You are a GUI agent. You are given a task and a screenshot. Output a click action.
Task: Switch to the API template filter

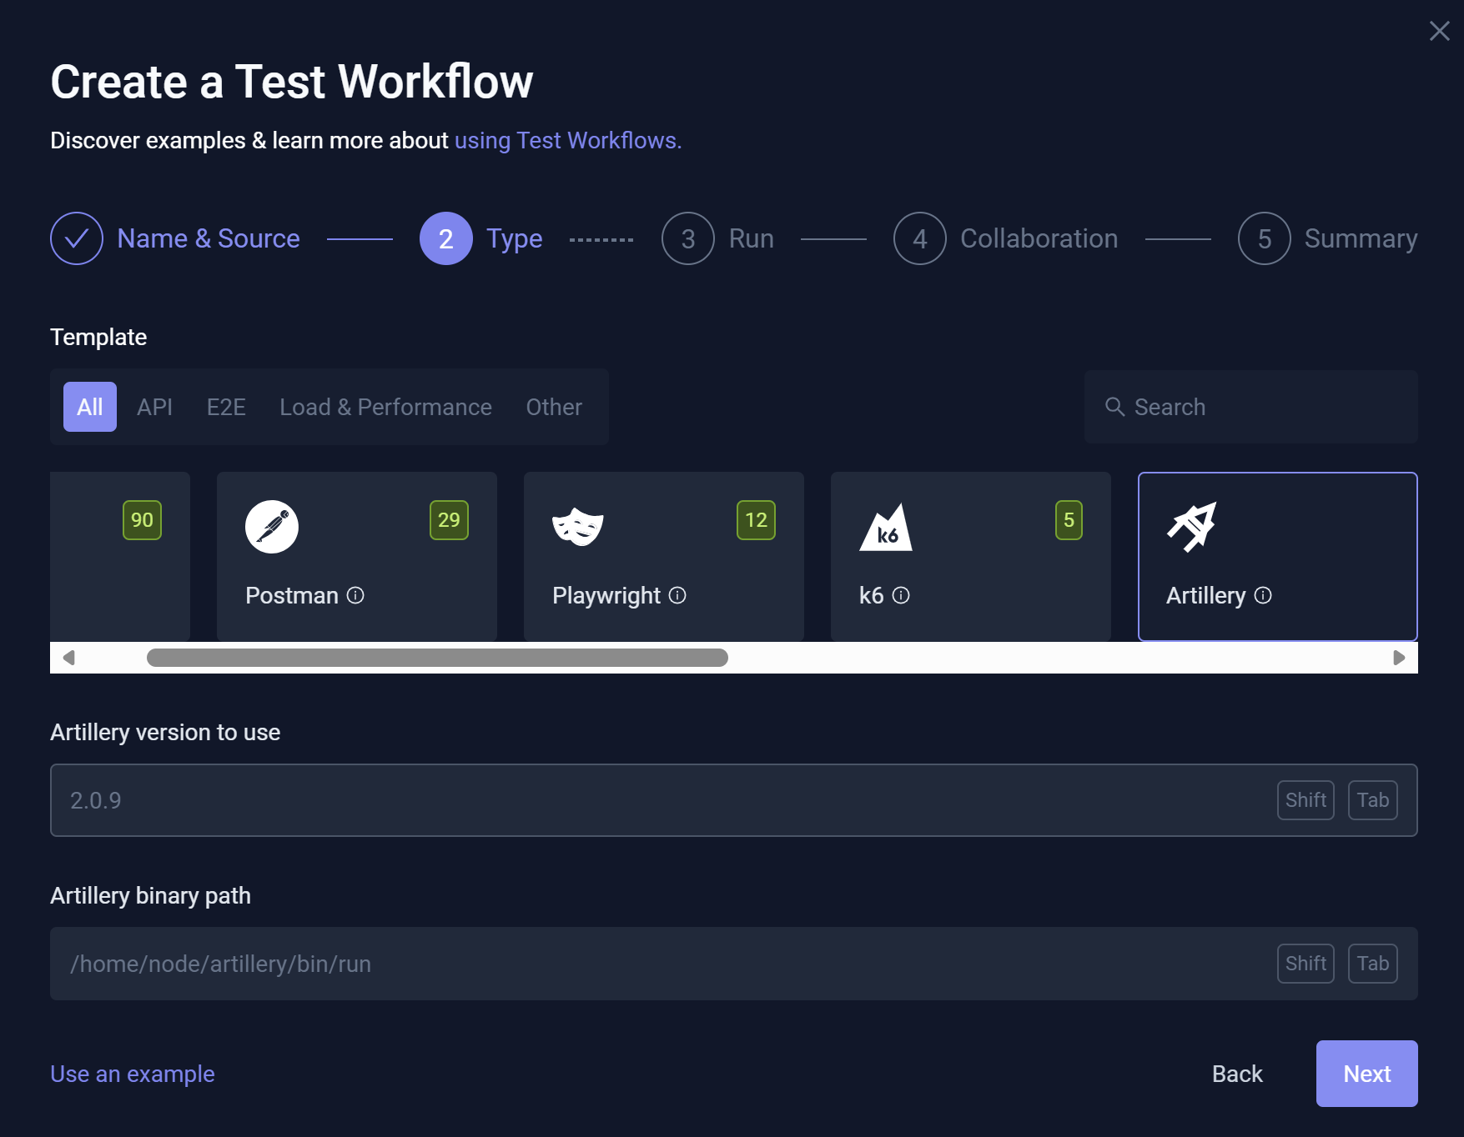[x=154, y=407]
